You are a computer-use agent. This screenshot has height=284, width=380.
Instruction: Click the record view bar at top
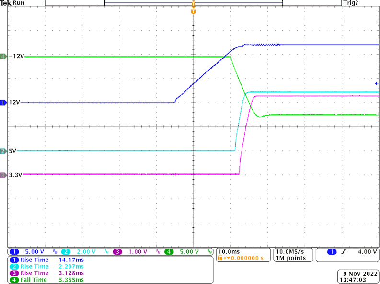point(193,3)
